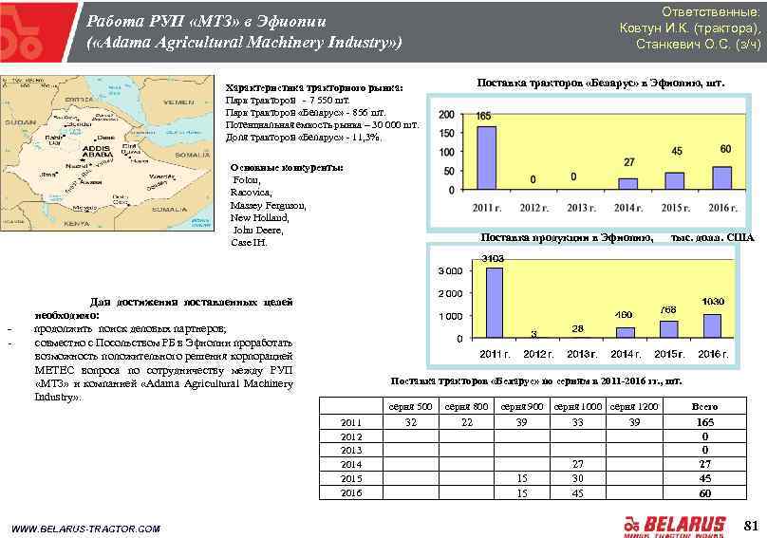The image size is (767, 538).
Task: Click the Ethiopia map image
Action: click(x=107, y=153)
